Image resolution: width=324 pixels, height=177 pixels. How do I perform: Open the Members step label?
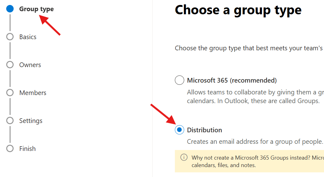pos(33,93)
